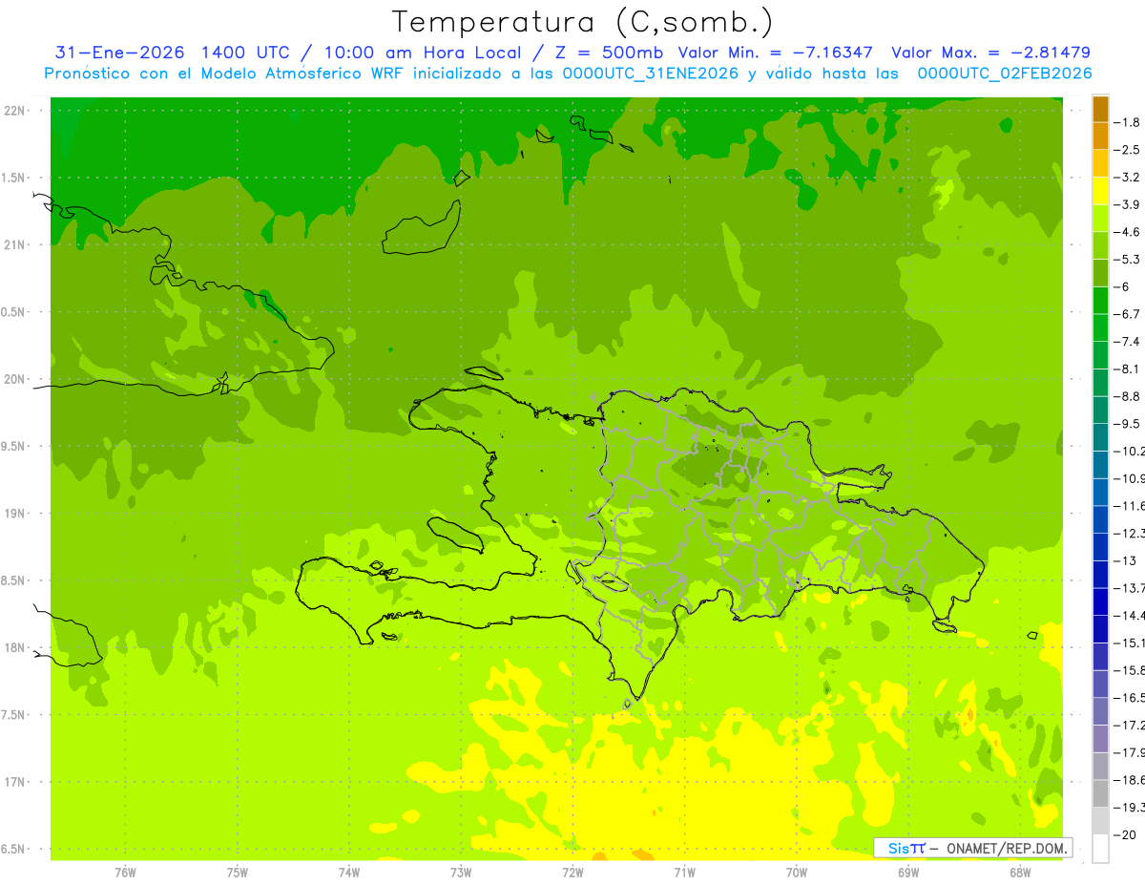
Task: Click the '70W' longitude axis label
Action: point(797,872)
